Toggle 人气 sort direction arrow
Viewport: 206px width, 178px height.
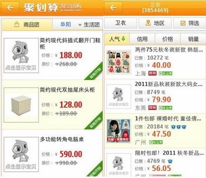pos(123,39)
